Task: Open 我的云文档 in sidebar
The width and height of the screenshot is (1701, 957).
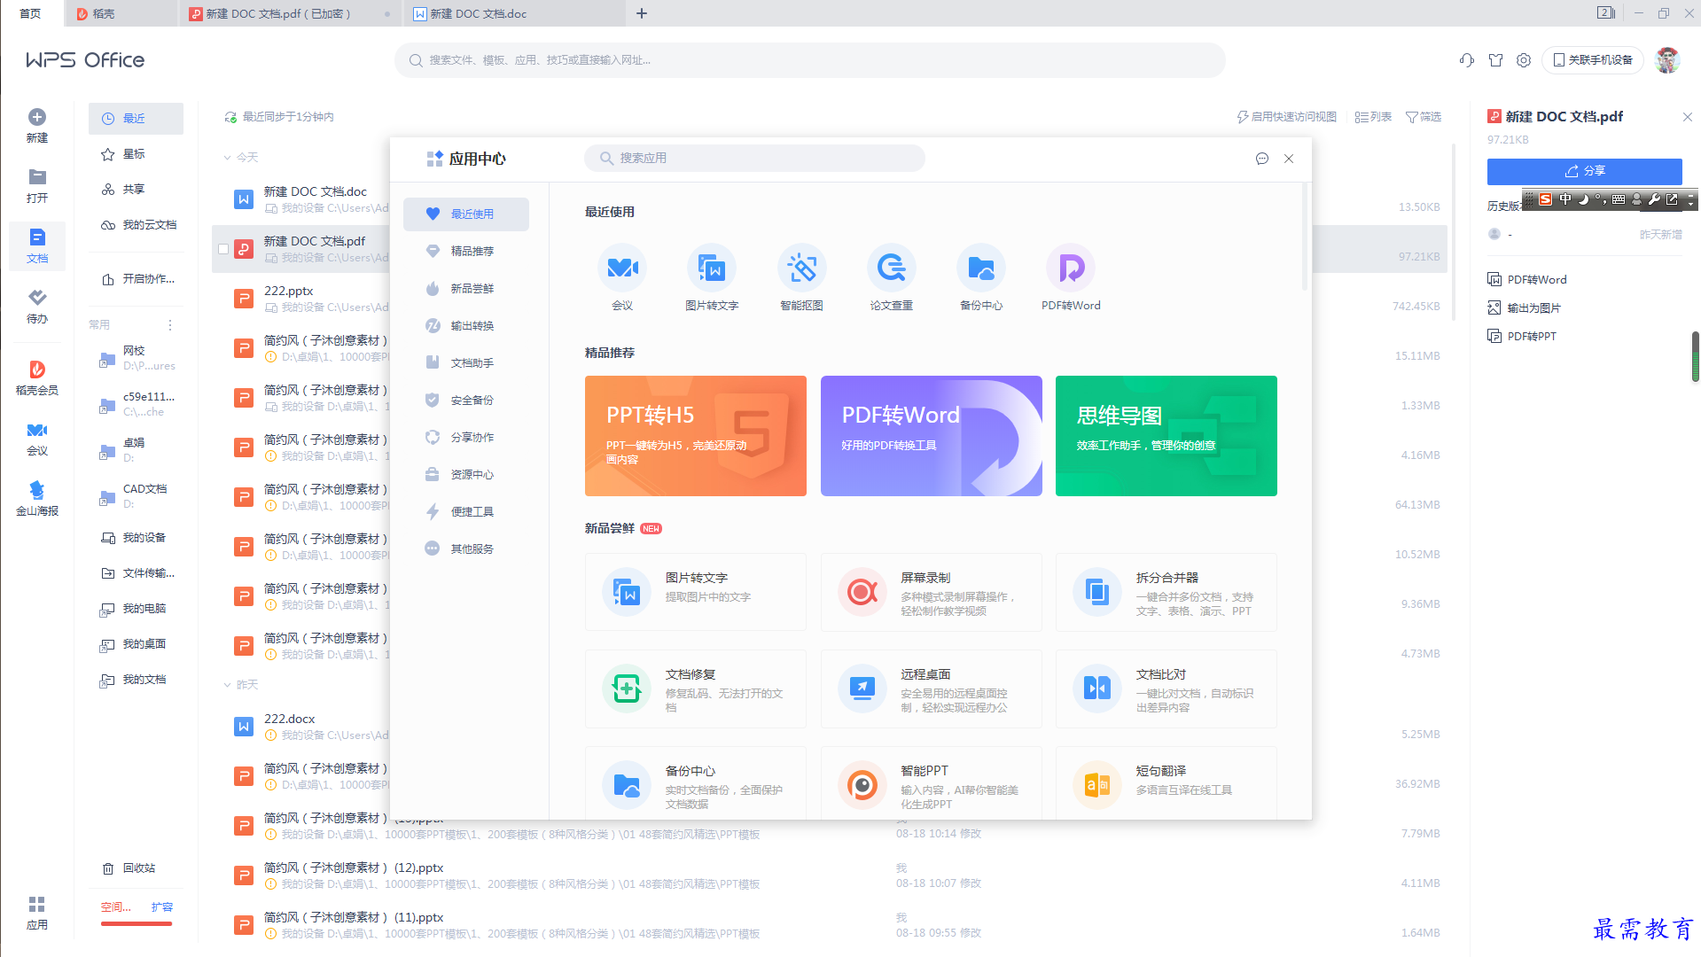Action: (137, 225)
